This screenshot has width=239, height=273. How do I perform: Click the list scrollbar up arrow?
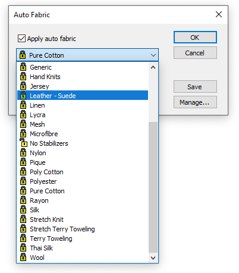153,67
